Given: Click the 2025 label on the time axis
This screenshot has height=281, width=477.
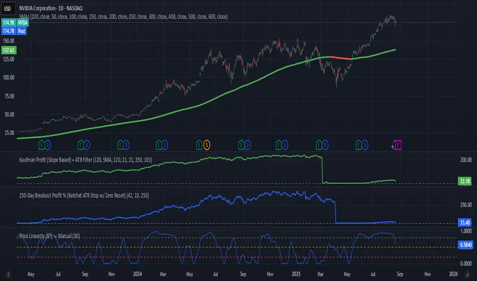Looking at the screenshot, I should click(x=296, y=274).
